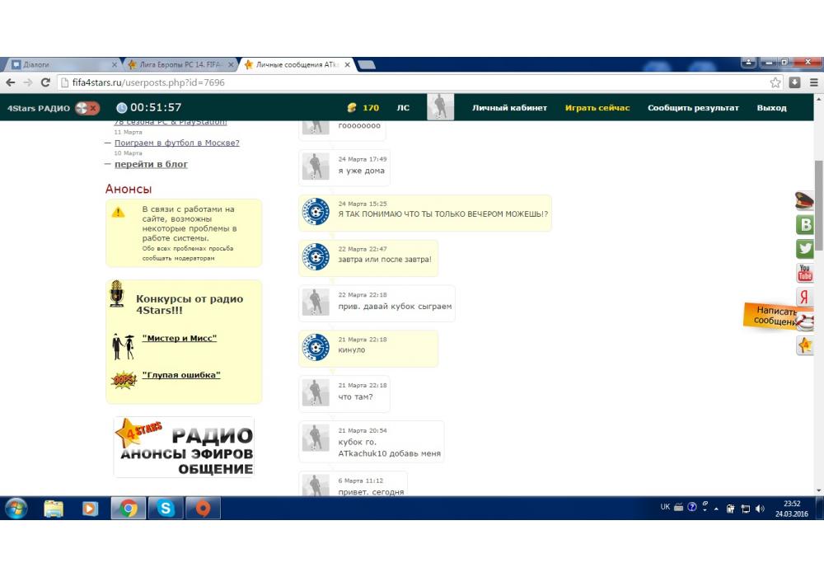The image size is (824, 577).
Task: Click the 'Написать сообщение' orange button
Action: (773, 317)
